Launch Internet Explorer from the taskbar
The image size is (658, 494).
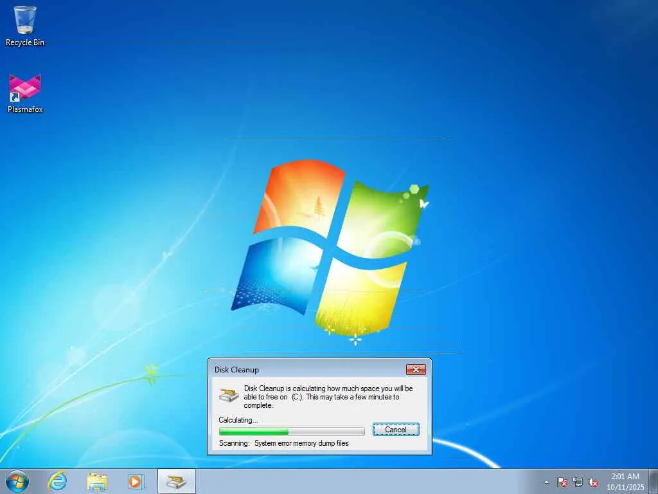(x=57, y=481)
